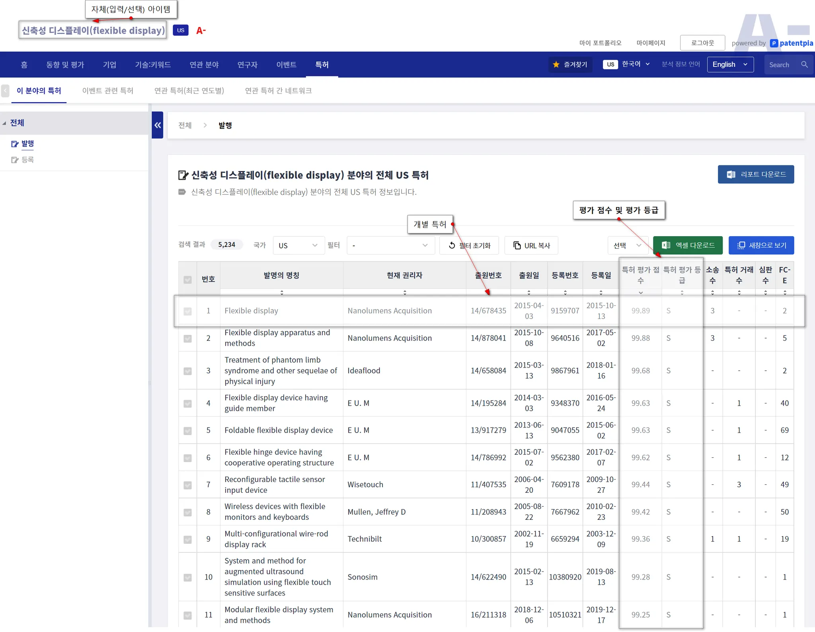Image resolution: width=815 pixels, height=632 pixels.
Task: Toggle the select-all header checkbox
Action: pyautogui.click(x=187, y=280)
